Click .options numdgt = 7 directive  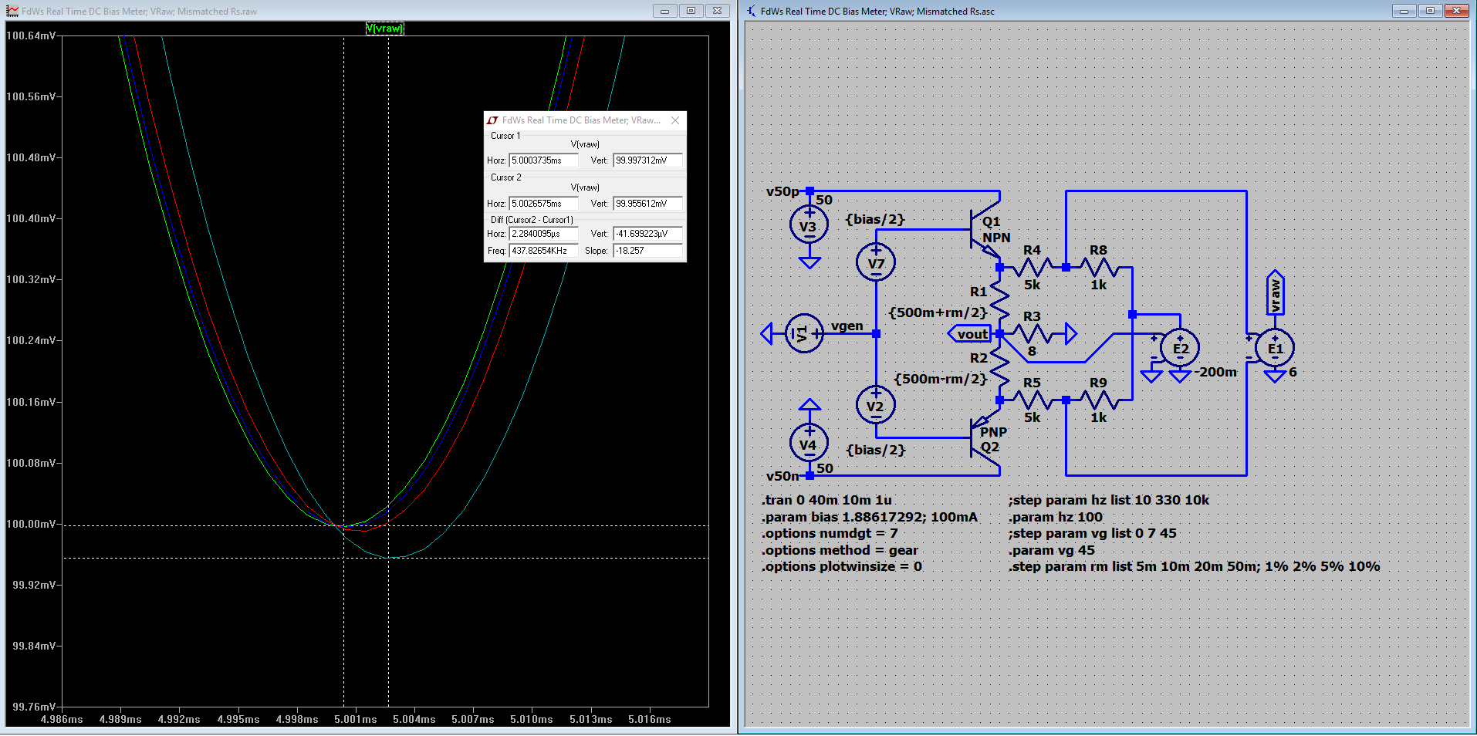(830, 533)
